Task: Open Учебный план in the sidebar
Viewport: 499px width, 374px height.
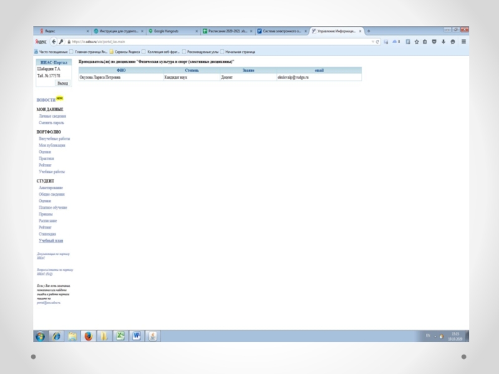Action: tap(51, 241)
